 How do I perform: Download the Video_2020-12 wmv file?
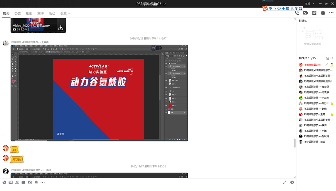tap(60, 28)
